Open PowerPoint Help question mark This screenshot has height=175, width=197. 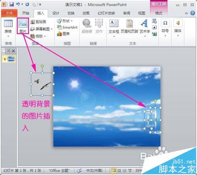tap(193, 13)
